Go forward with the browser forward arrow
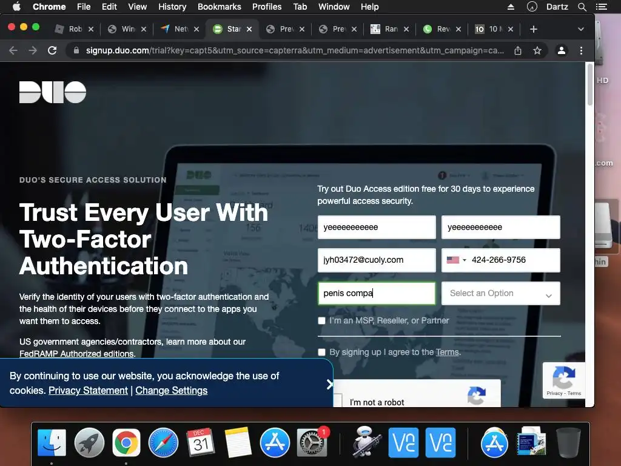This screenshot has height=466, width=621. pyautogui.click(x=33, y=51)
